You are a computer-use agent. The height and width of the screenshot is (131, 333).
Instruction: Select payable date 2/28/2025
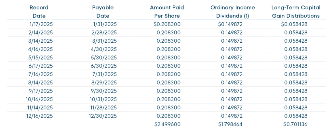click(x=104, y=32)
